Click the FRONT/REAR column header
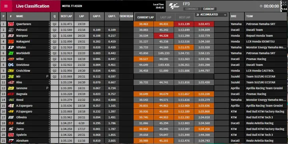 pos(126,16)
